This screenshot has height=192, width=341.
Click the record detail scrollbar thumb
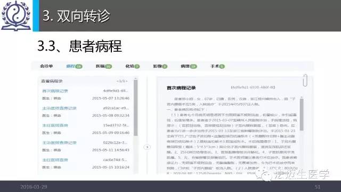click(302, 115)
